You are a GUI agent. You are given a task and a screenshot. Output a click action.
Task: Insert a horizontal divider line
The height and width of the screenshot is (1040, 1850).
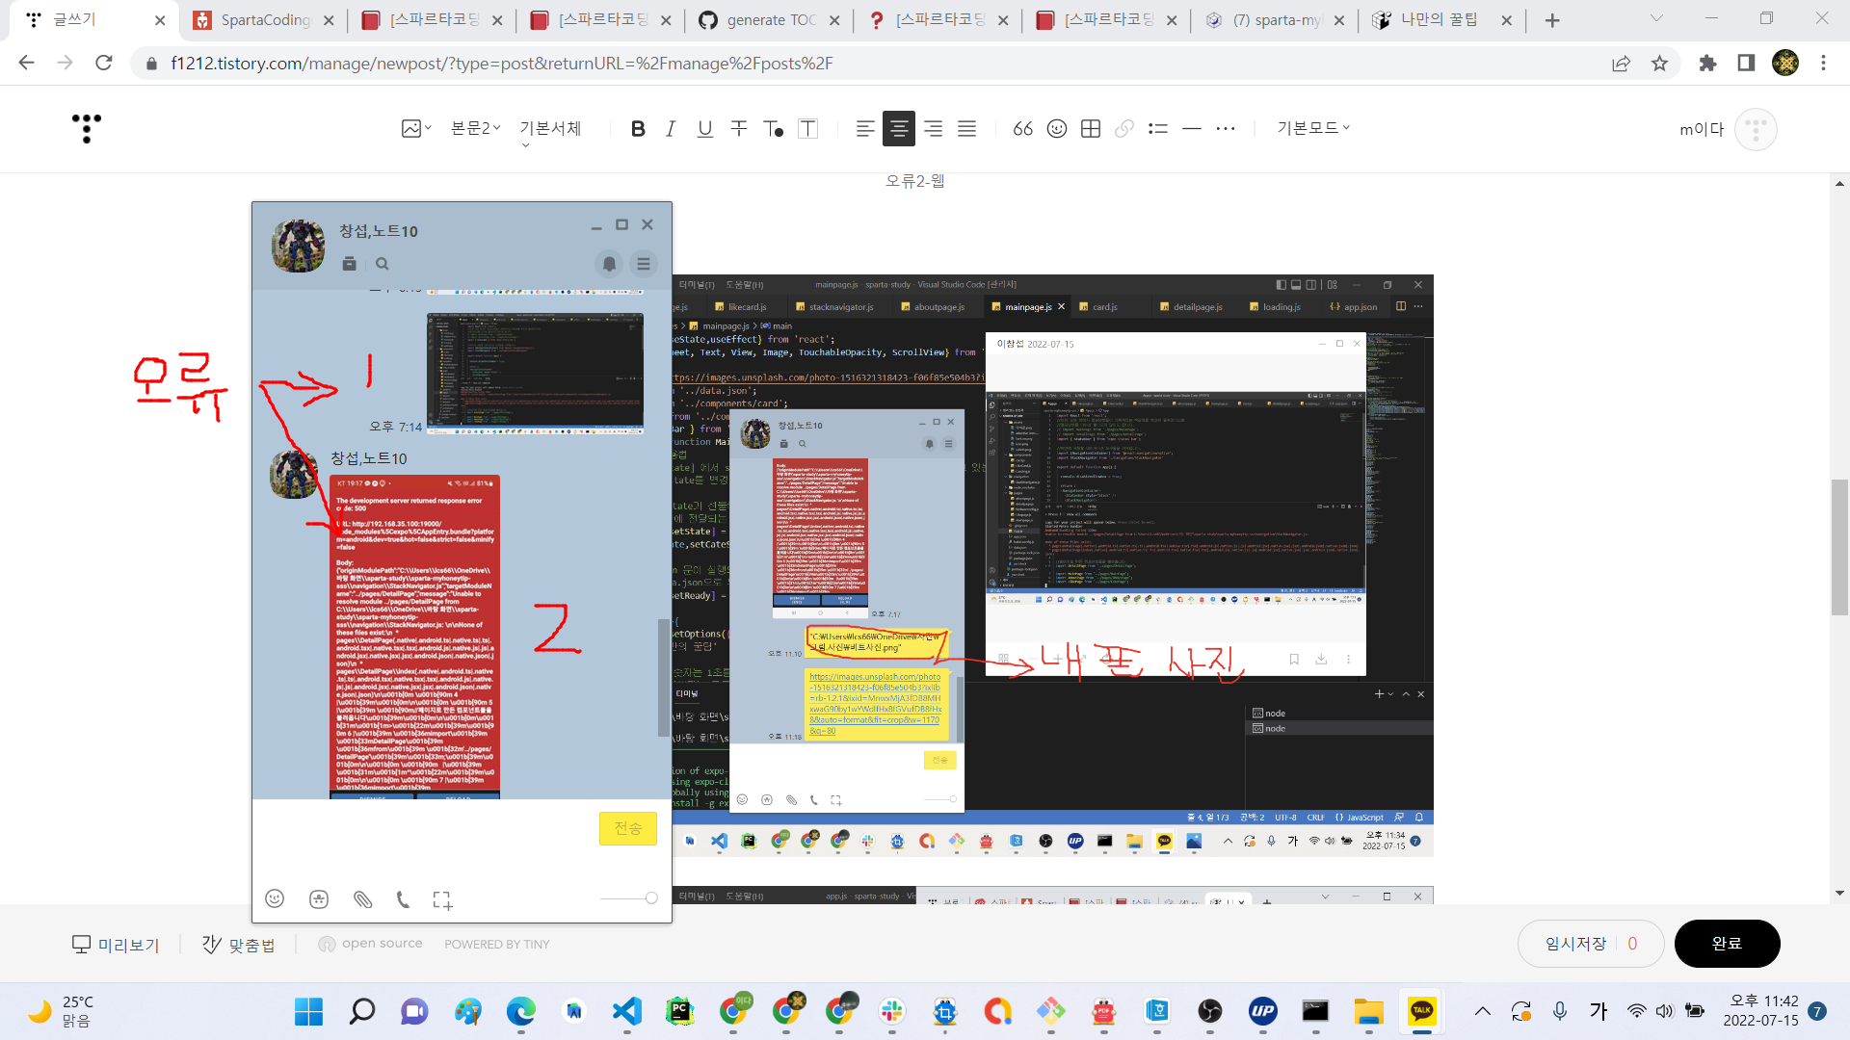point(1192,128)
